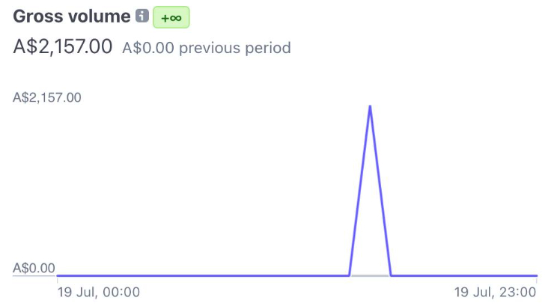
Task: Click the left x-axis tick mark
Action: [x=57, y=281]
